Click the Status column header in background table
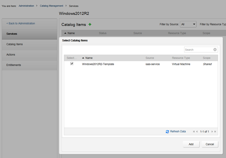This screenshot has height=158, width=226. tap(102, 33)
